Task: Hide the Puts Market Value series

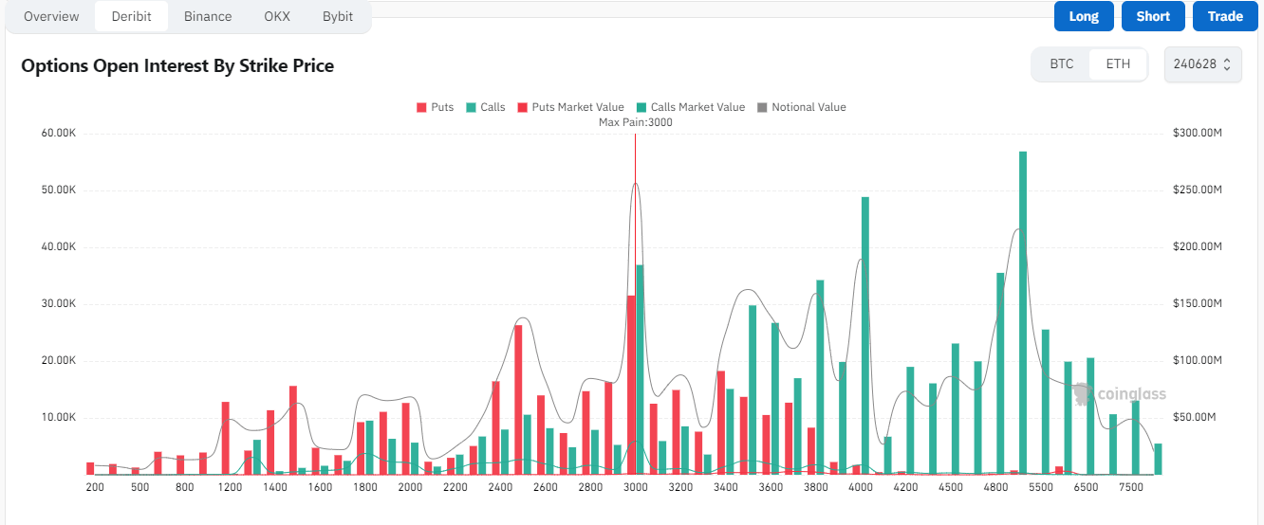Action: 570,107
